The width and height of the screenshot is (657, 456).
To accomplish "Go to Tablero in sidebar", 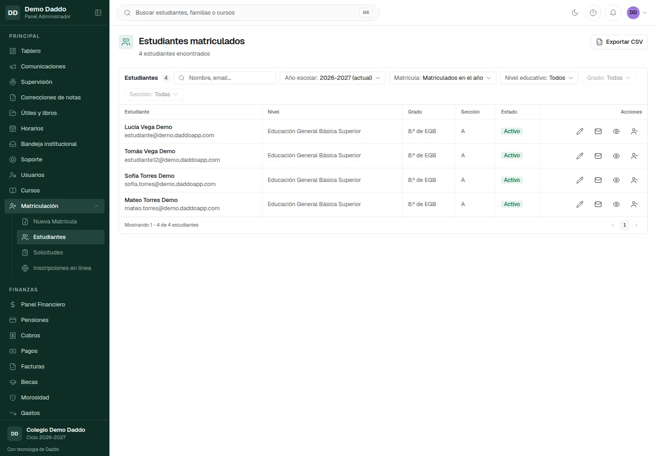I will click(x=55, y=51).
